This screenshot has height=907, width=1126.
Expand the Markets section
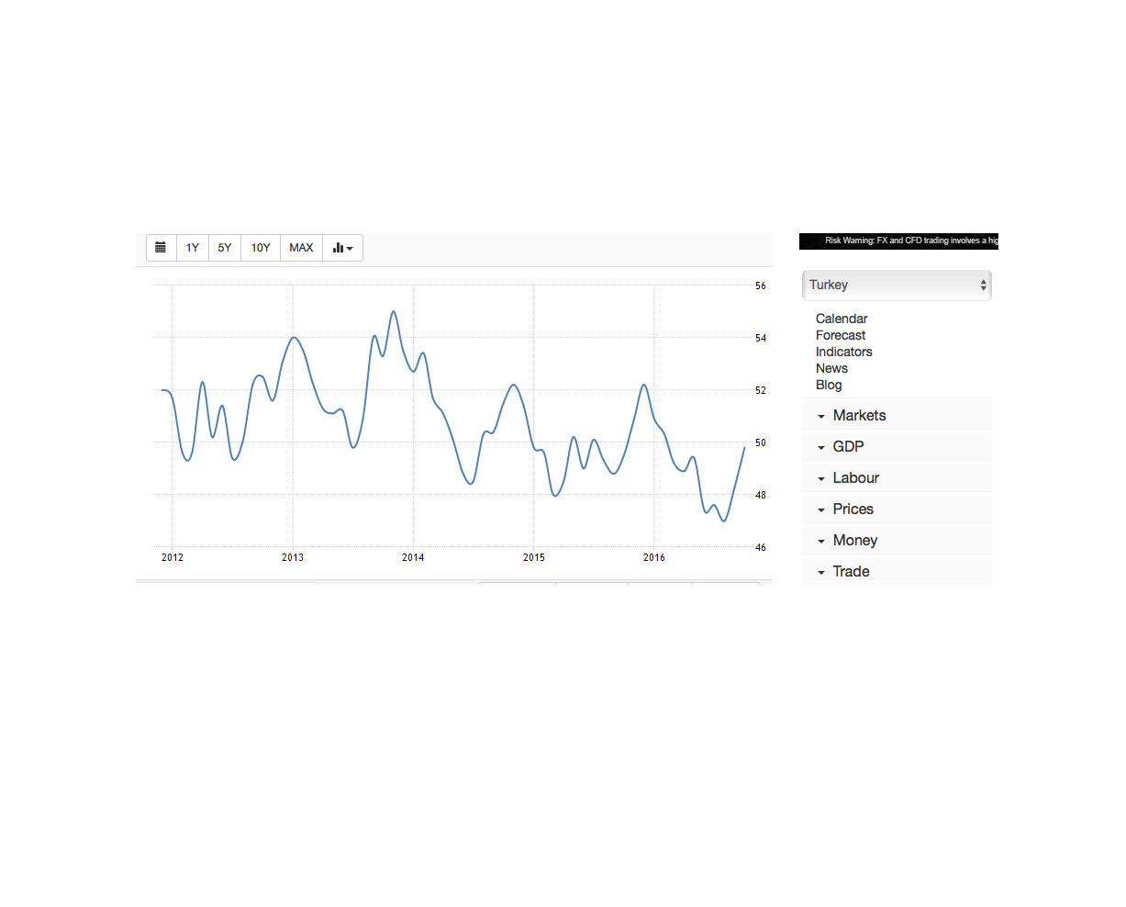859,416
